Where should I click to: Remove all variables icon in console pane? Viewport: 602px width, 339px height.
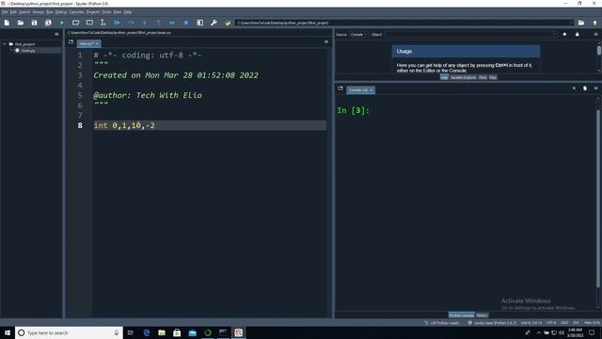coord(585,89)
